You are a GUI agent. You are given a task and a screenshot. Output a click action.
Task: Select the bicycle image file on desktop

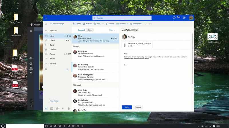pos(212,38)
